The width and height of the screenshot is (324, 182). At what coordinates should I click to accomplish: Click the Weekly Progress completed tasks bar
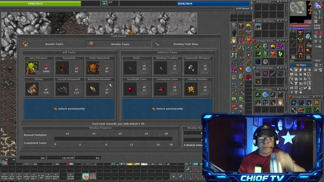(113, 139)
